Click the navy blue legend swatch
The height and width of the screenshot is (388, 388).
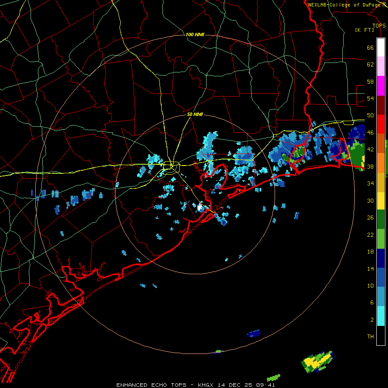click(x=381, y=258)
